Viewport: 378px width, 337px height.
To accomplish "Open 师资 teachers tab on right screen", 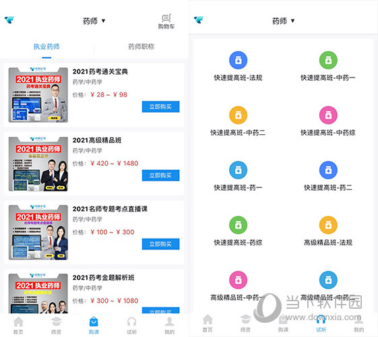I will 245,324.
